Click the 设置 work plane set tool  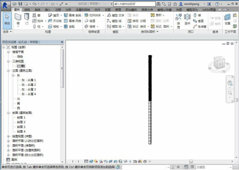pyautogui.click(x=227, y=19)
